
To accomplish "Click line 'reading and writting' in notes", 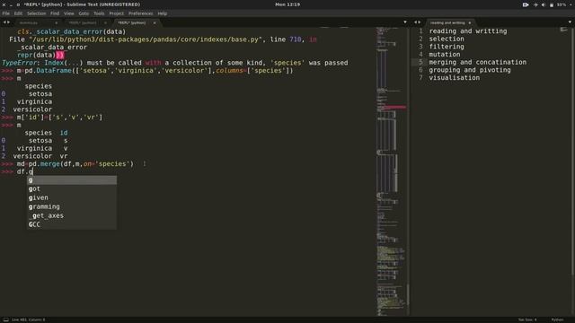I will (x=468, y=31).
